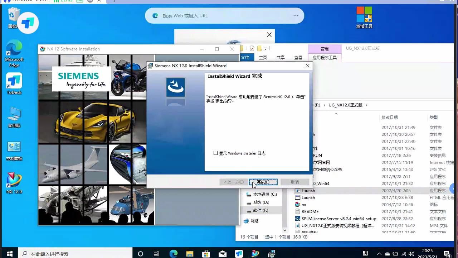The height and width of the screenshot is (258, 458).
Task: Open ToDesk from the desktop
Action: coord(14,82)
